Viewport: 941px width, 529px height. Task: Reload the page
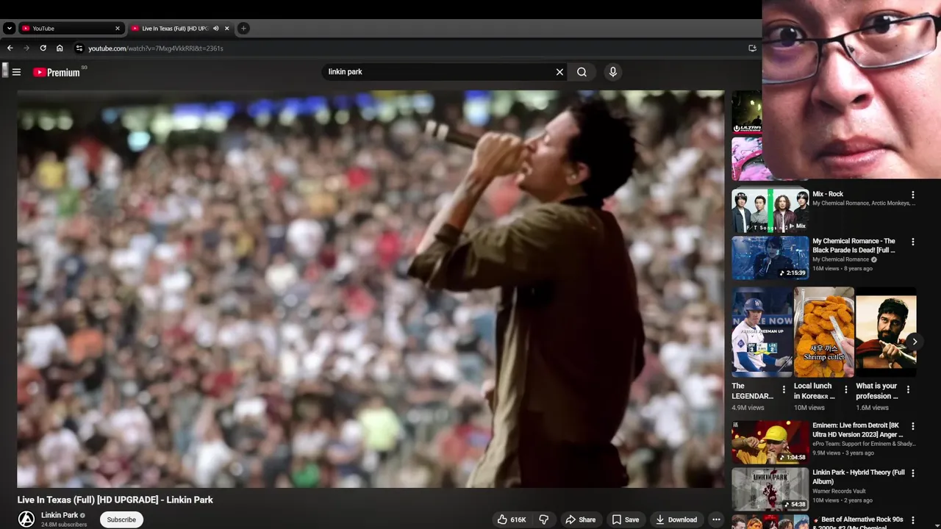[43, 48]
